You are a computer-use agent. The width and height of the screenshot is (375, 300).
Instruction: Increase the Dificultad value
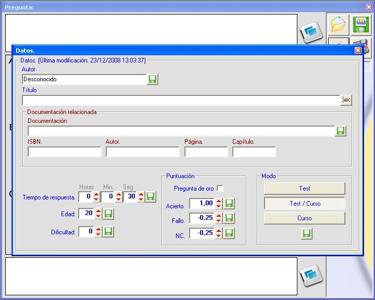(98, 229)
